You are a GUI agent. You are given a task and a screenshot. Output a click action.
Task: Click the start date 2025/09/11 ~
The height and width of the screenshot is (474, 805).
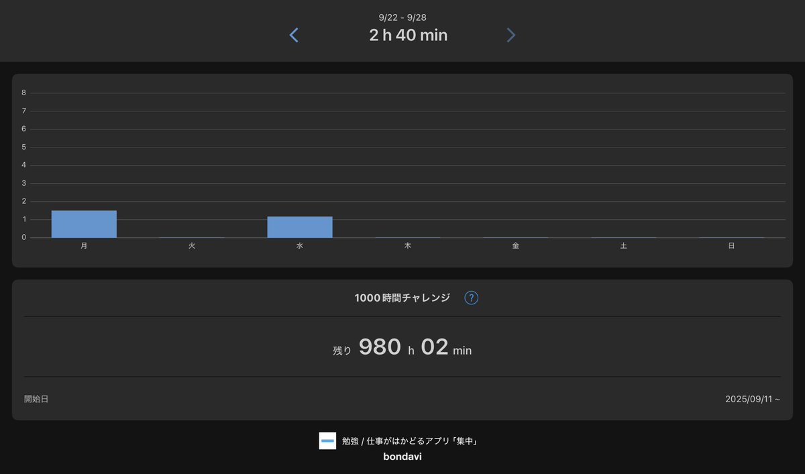(753, 399)
